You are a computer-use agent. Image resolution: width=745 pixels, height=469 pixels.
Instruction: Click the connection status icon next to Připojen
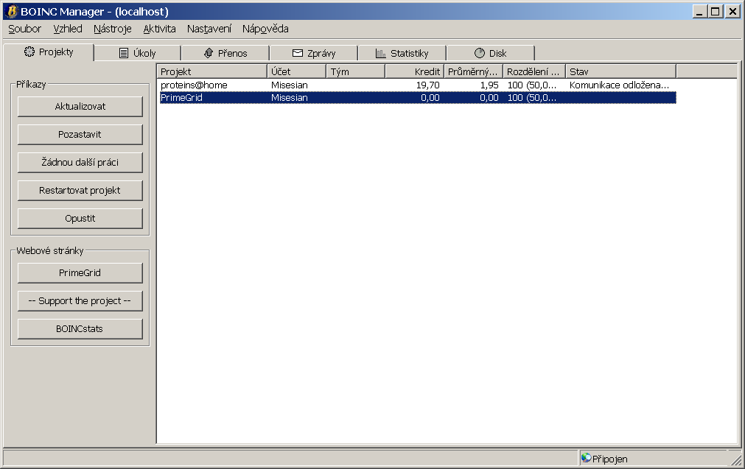pos(587,458)
